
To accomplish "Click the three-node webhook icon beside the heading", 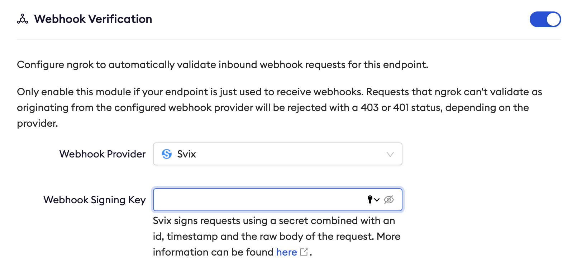I will click(23, 19).
